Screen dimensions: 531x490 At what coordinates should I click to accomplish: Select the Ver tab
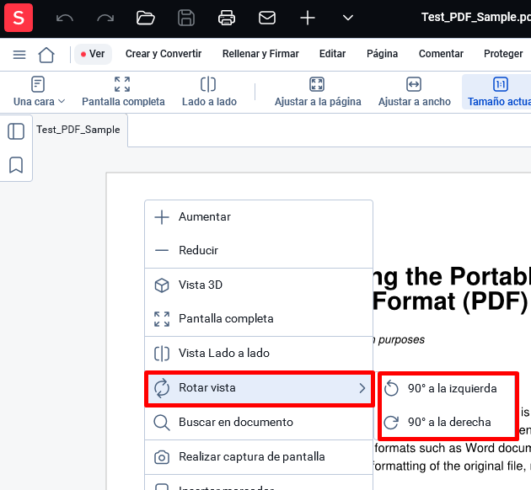click(93, 54)
